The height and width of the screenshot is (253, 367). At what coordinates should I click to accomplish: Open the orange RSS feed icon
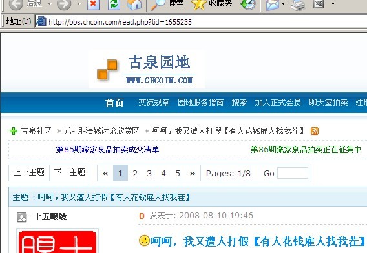tap(315, 131)
